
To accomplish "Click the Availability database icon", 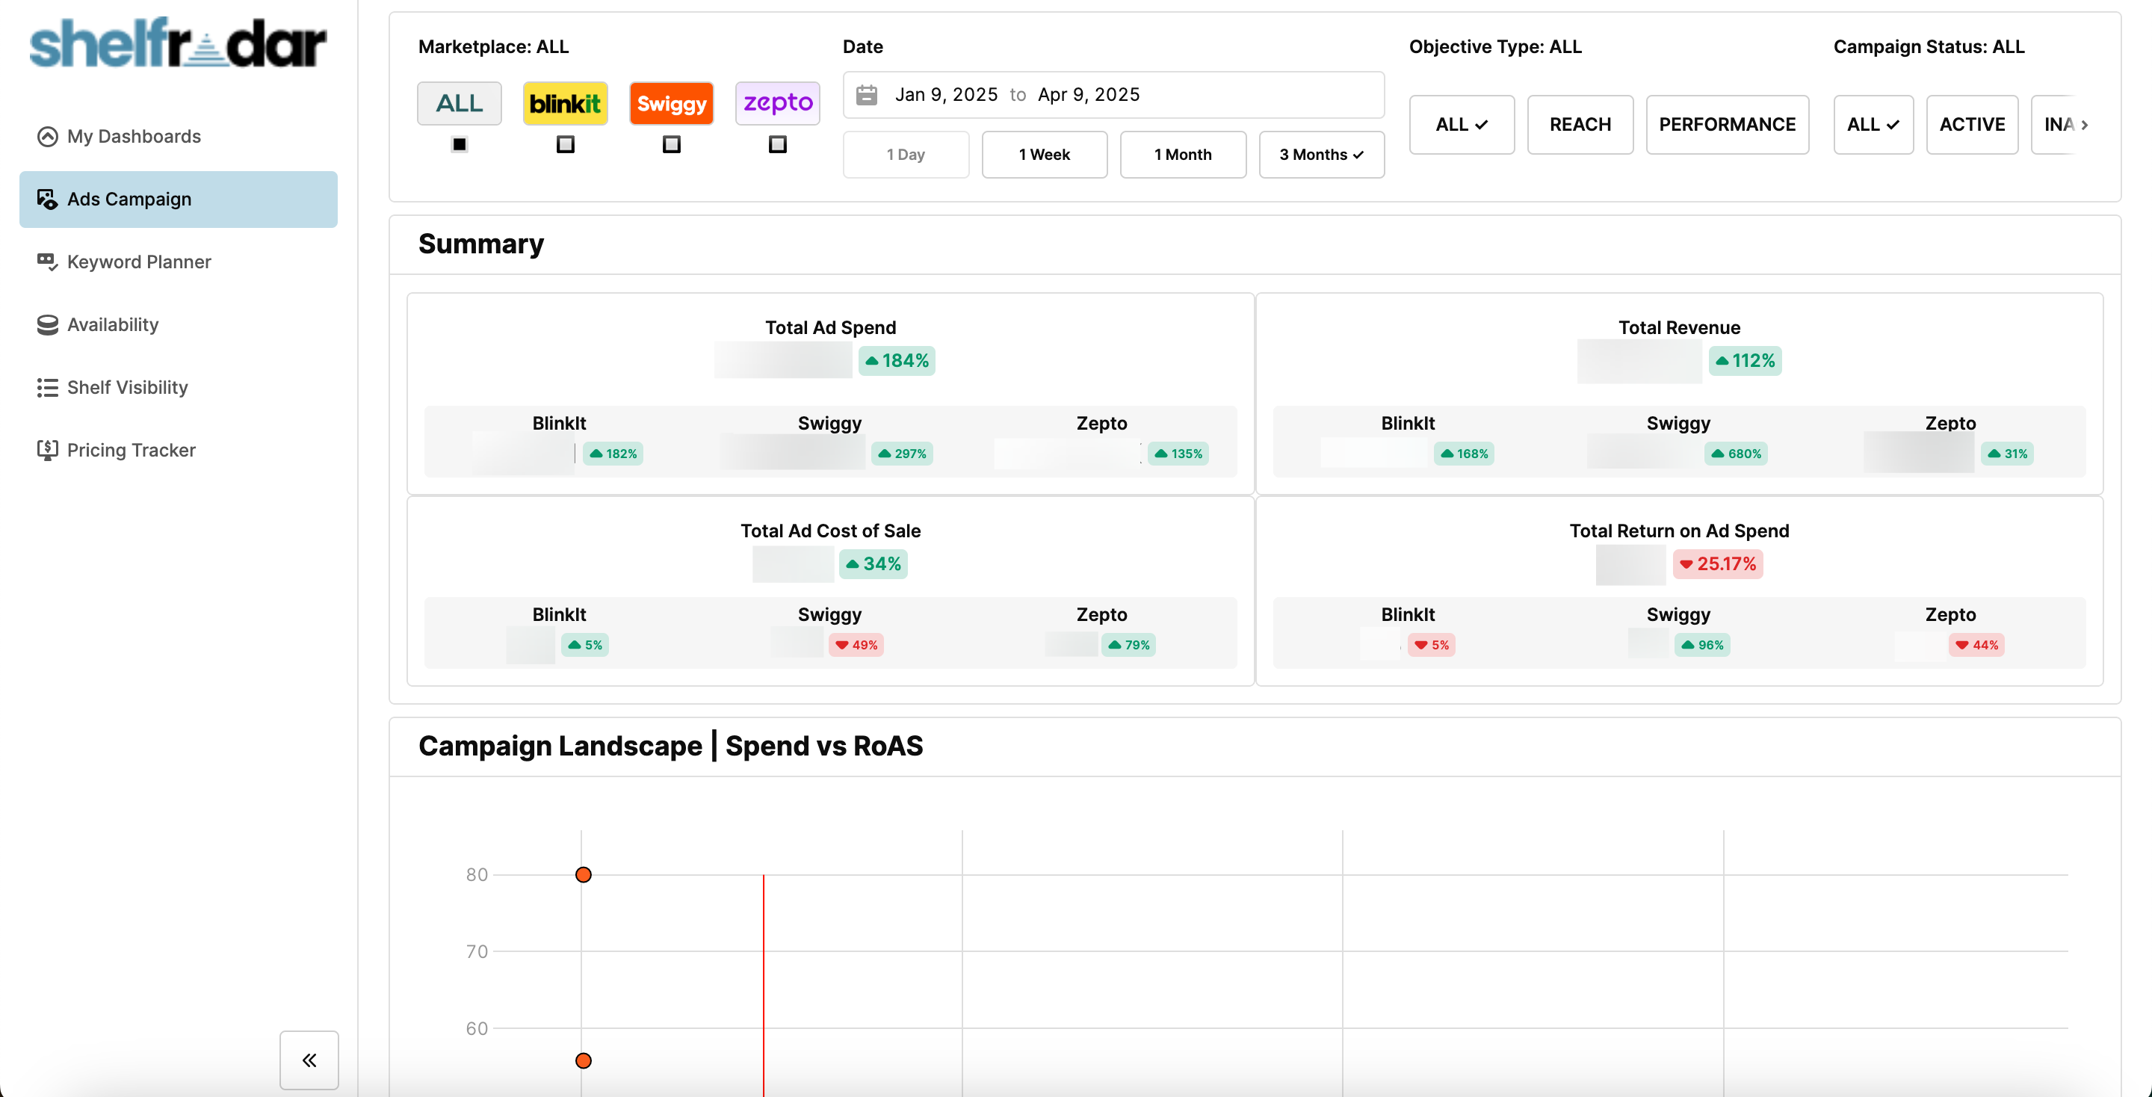I will click(48, 324).
